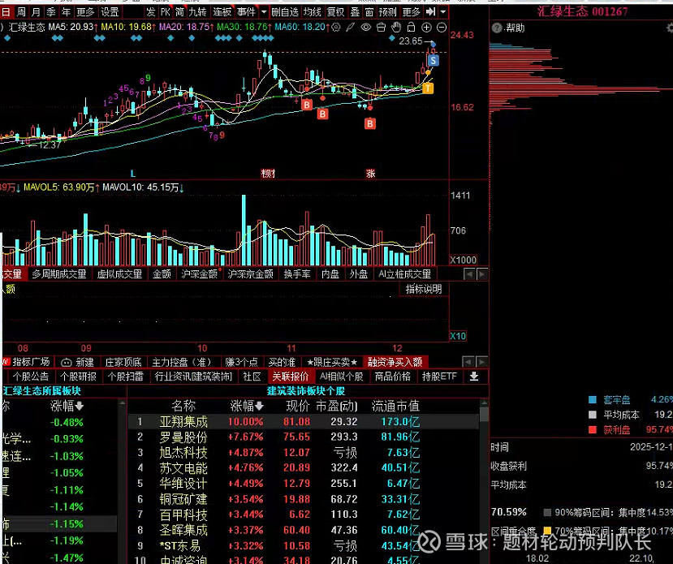The width and height of the screenshot is (673, 564).
Task: Select 内盘 indicator tab
Action: click(330, 274)
